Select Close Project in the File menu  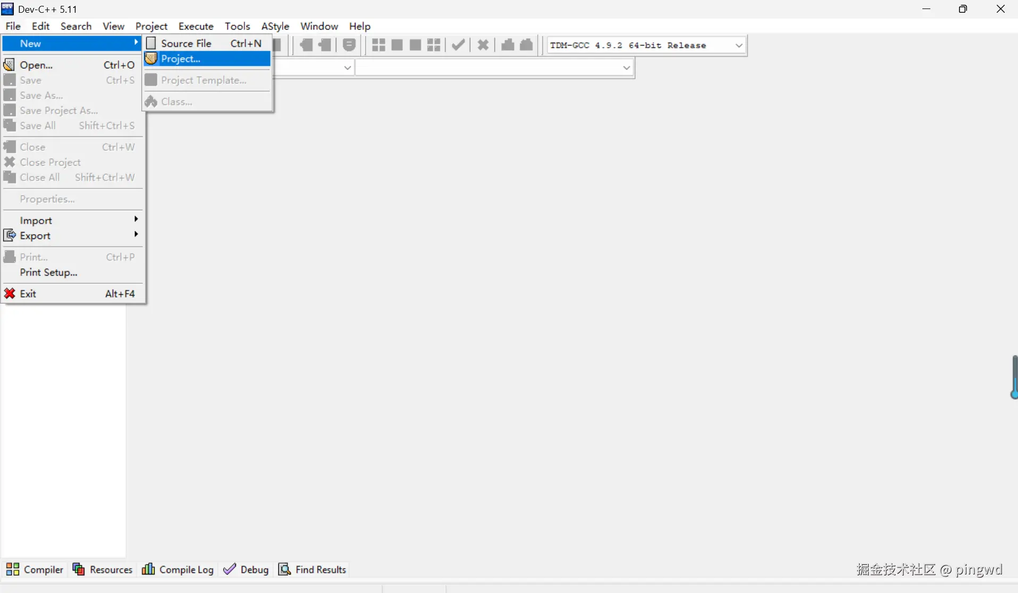coord(73,162)
